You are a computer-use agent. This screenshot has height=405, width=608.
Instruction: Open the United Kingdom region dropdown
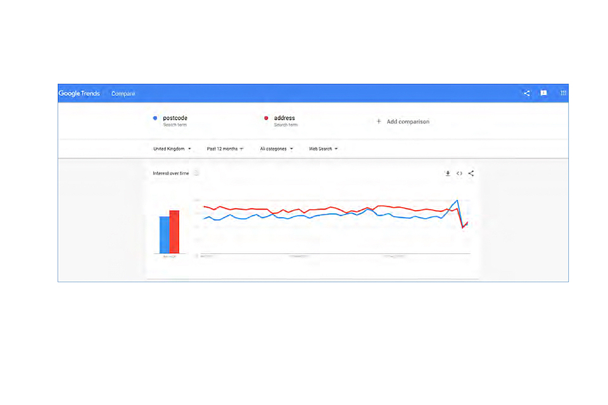point(172,149)
